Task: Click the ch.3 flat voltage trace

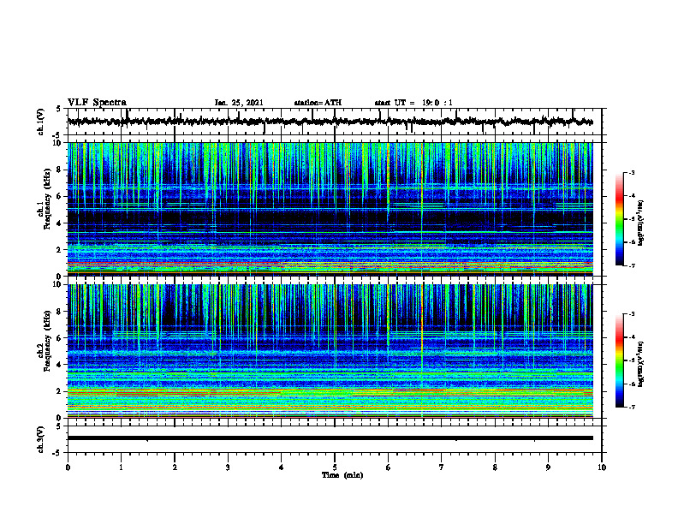Action: [x=330, y=438]
